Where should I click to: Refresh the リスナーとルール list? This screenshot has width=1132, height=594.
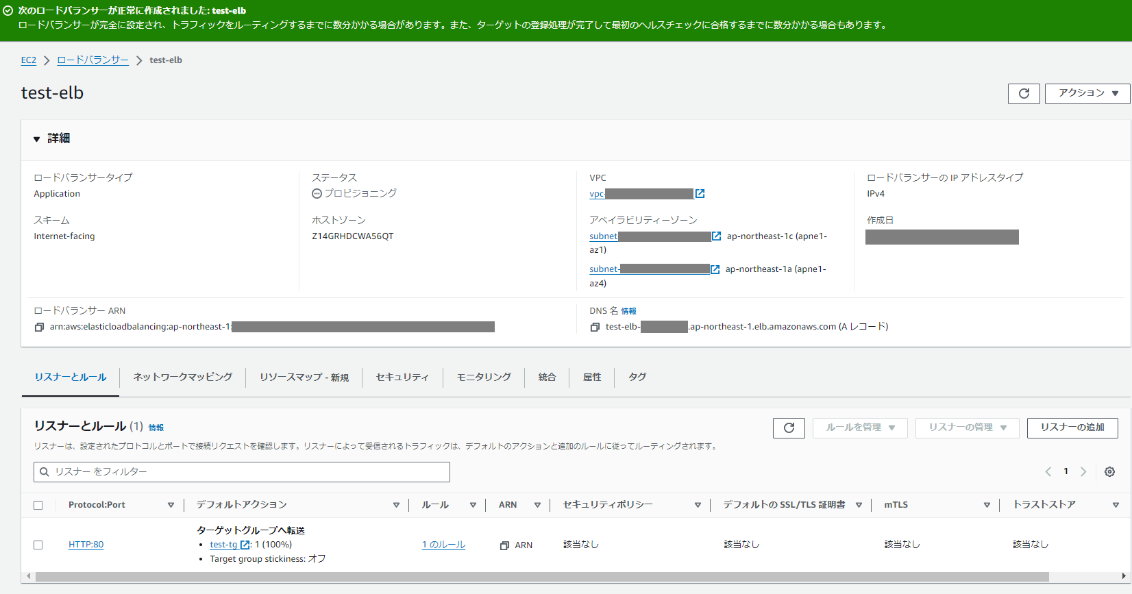[x=789, y=428]
